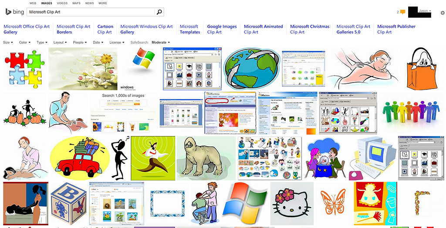
Task: Open the Microsoft Templates suggestion
Action: coord(190,29)
